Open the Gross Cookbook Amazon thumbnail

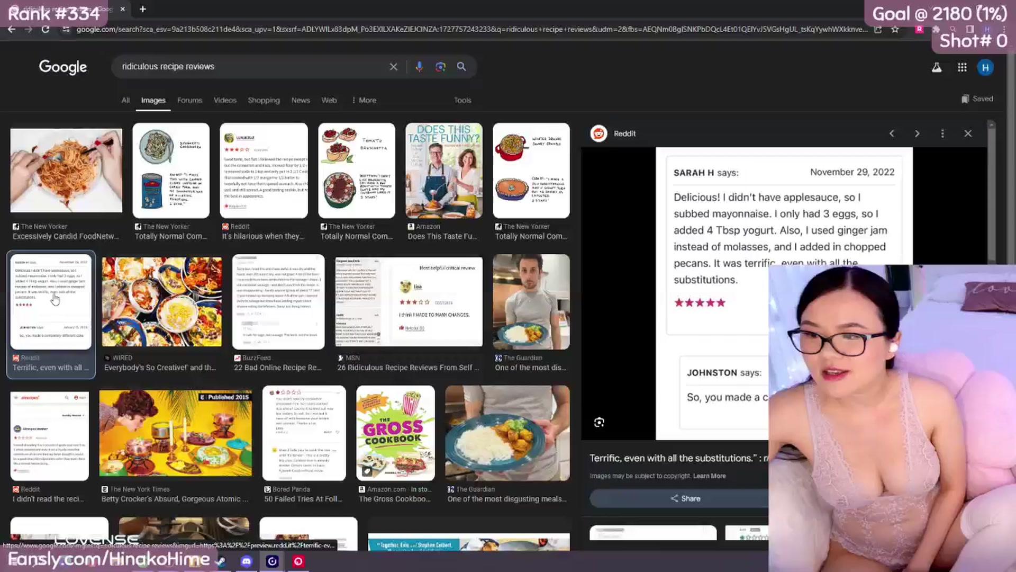[x=396, y=433]
